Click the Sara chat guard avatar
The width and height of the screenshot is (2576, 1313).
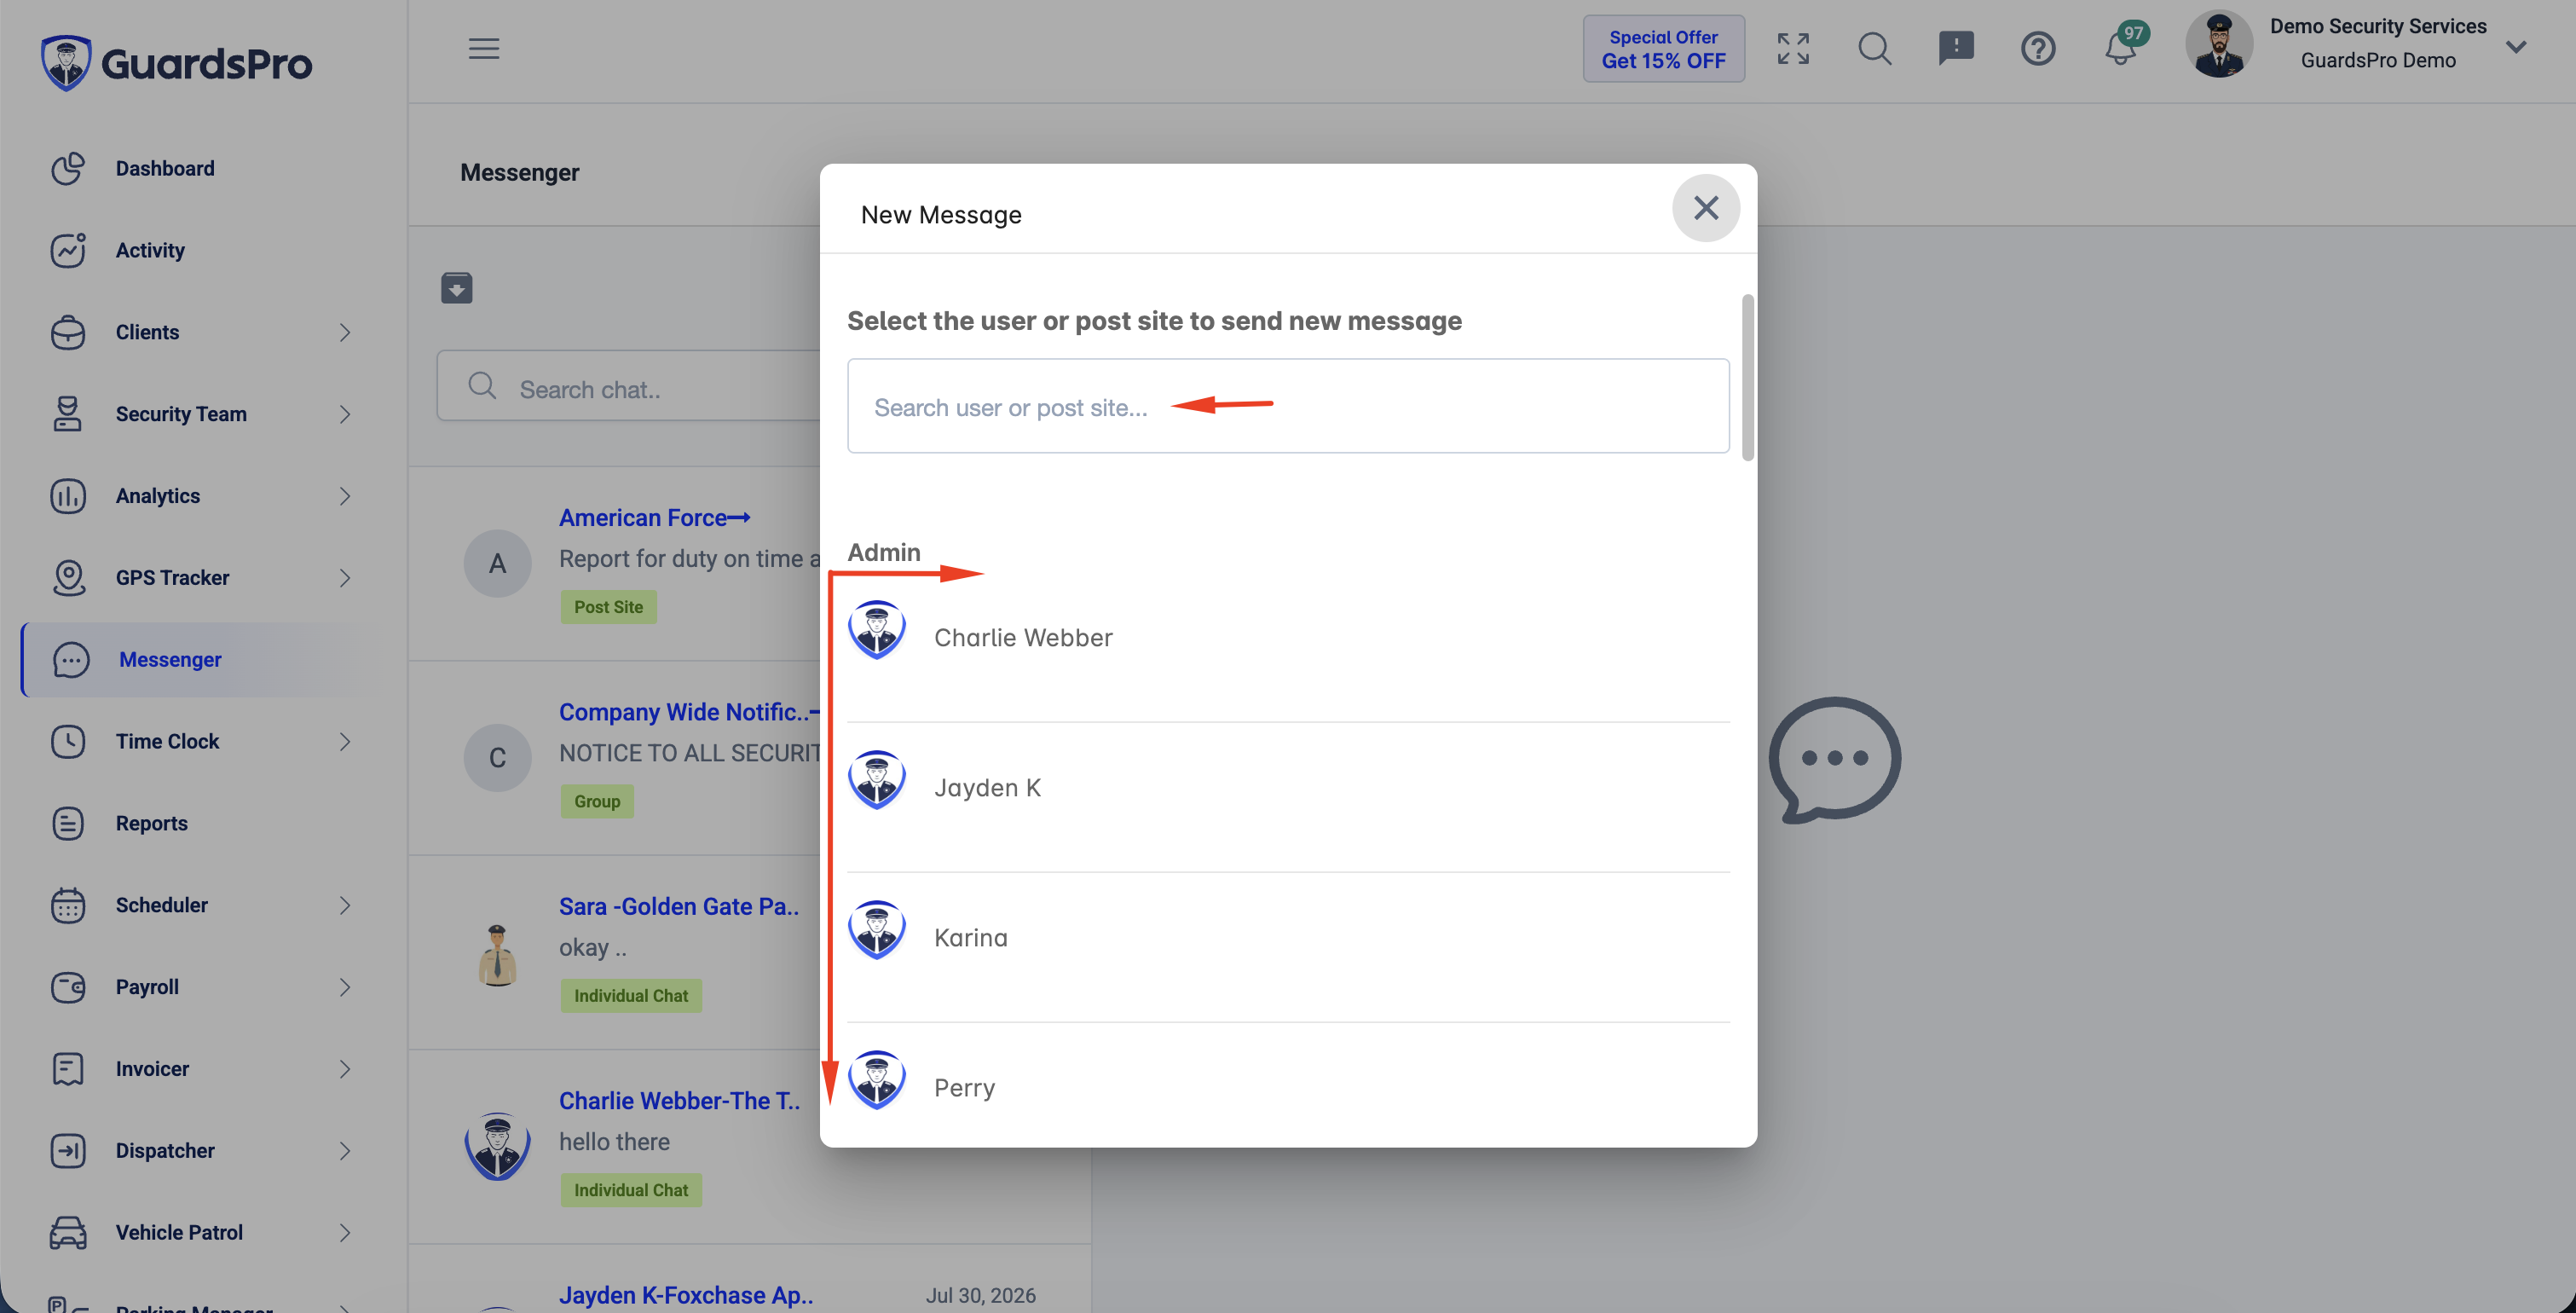(x=497, y=953)
